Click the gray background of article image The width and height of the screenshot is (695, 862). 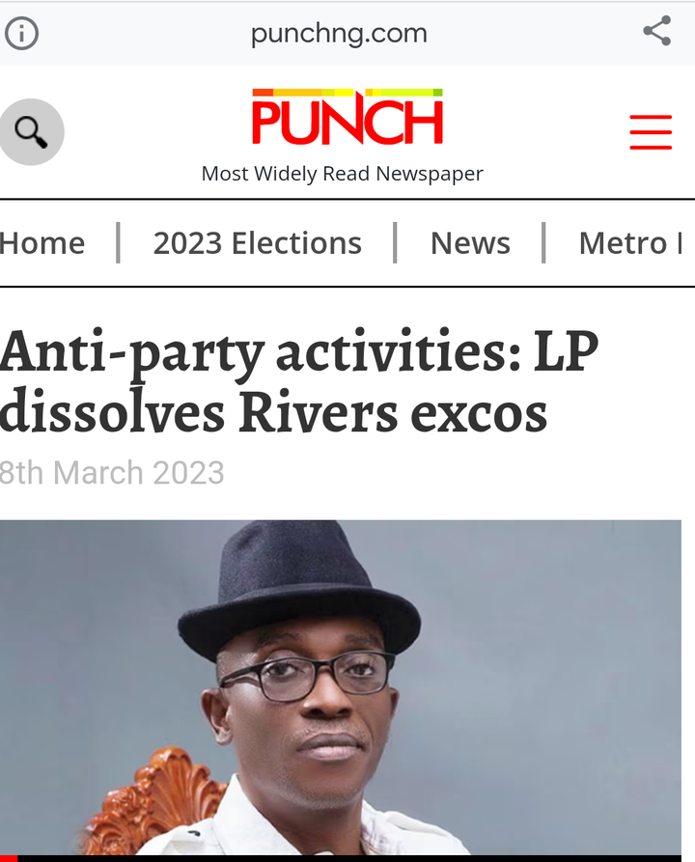tap(550, 659)
